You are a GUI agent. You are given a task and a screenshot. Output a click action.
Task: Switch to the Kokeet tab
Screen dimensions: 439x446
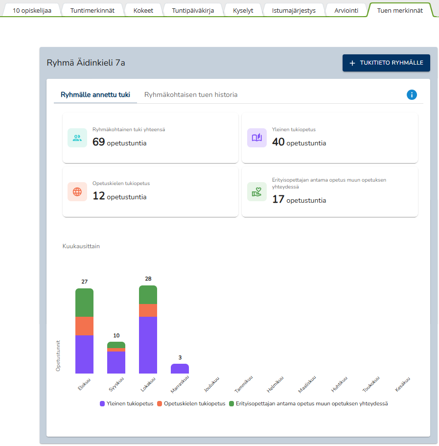143,10
